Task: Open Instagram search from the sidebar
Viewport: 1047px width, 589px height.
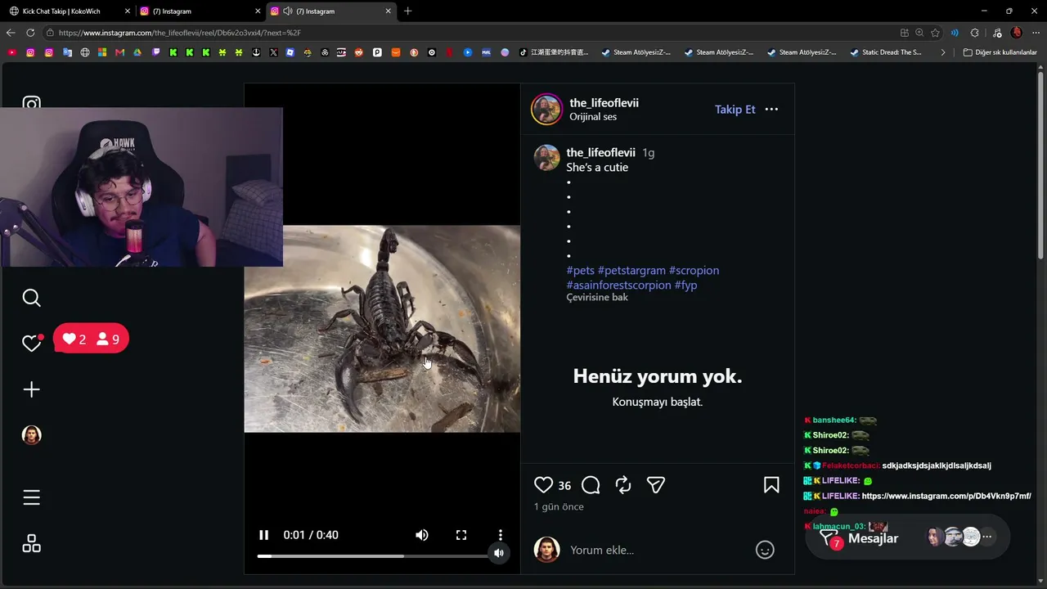Action: point(31,298)
